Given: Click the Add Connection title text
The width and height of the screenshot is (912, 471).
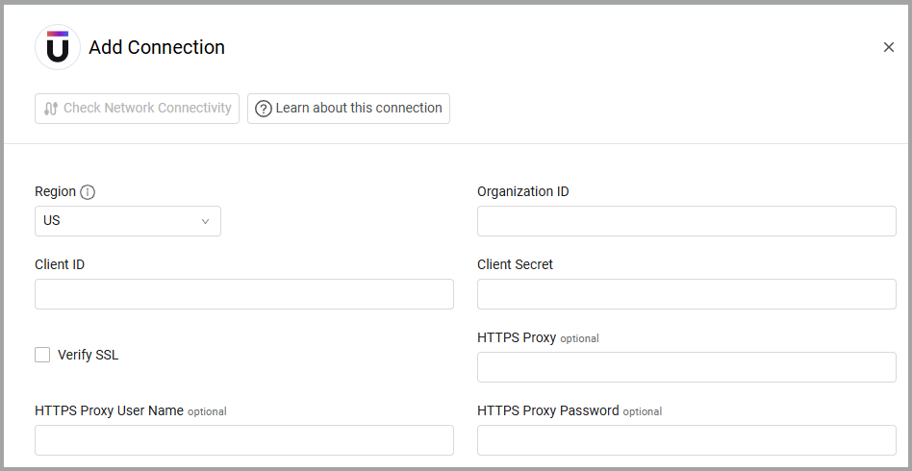Looking at the screenshot, I should click(157, 47).
